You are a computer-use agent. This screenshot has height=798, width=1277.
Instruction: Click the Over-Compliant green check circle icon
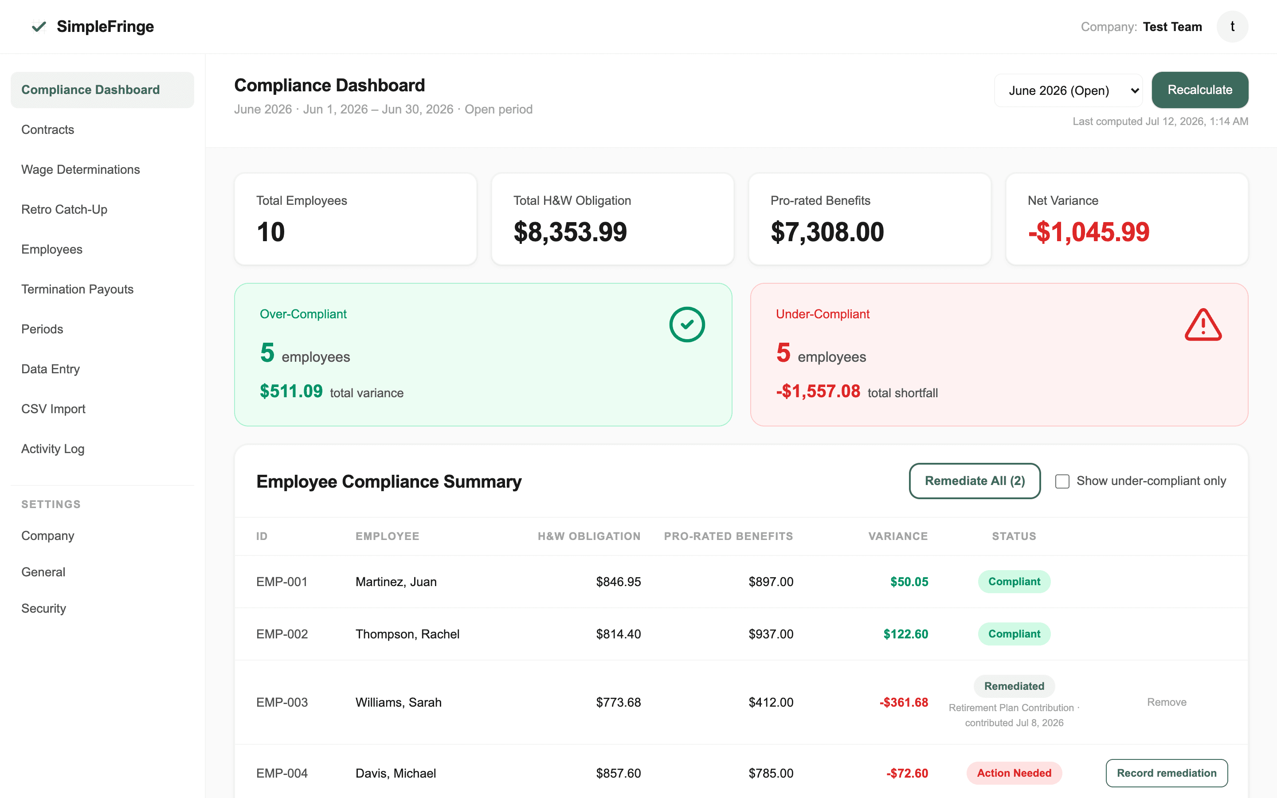(687, 325)
